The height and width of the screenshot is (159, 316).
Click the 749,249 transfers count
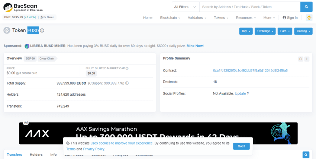tap(63, 106)
